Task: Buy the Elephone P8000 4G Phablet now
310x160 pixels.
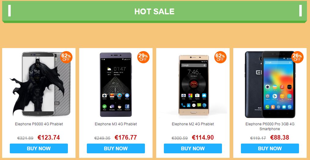Action: tap(39, 148)
